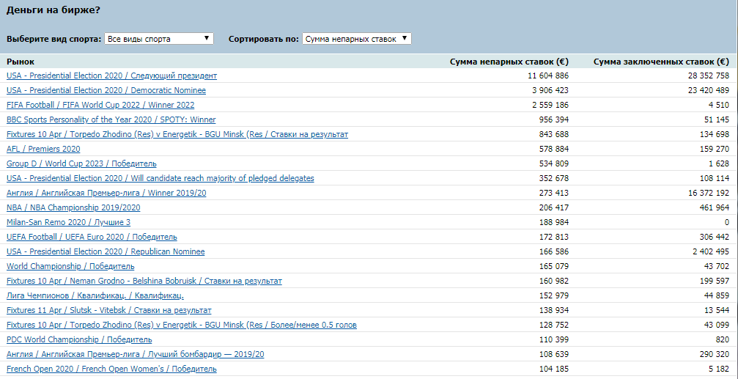Open Torpedo Zhodino 'Более/менее 0.5 голов' link
Viewport: 738px width, 379px height.
click(x=182, y=325)
